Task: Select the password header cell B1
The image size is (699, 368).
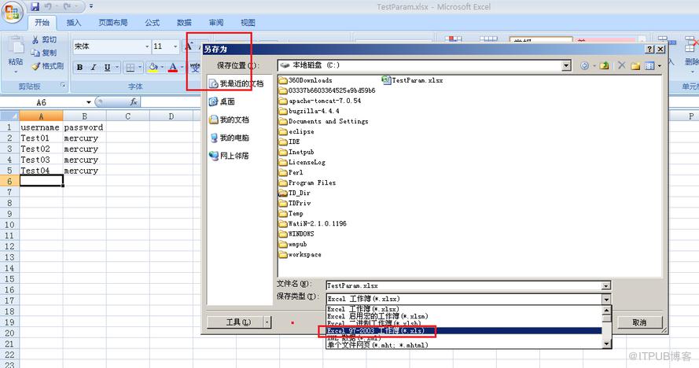Action: tap(84, 127)
